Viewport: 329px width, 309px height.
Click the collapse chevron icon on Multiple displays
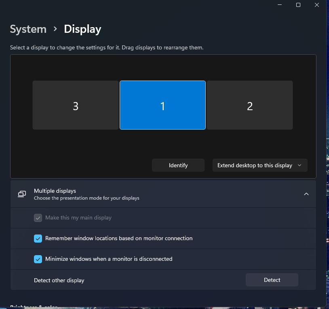pyautogui.click(x=306, y=194)
